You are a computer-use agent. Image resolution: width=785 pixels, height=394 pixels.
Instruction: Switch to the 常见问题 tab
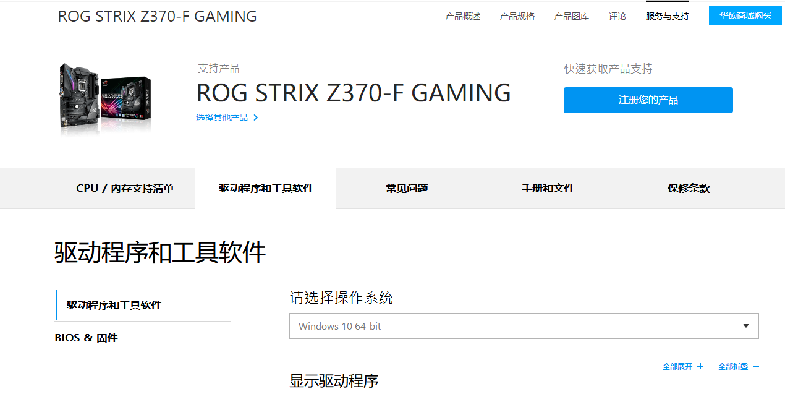407,188
